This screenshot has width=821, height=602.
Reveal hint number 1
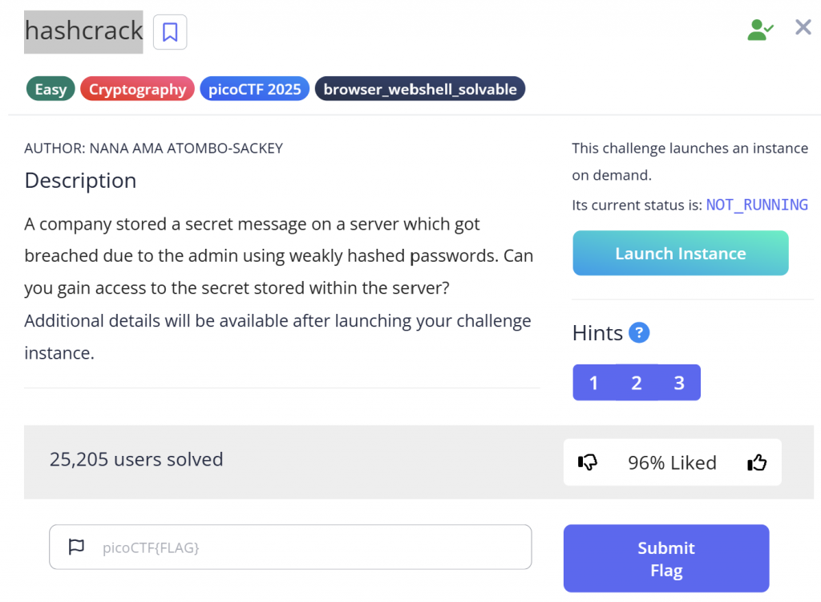pos(594,383)
